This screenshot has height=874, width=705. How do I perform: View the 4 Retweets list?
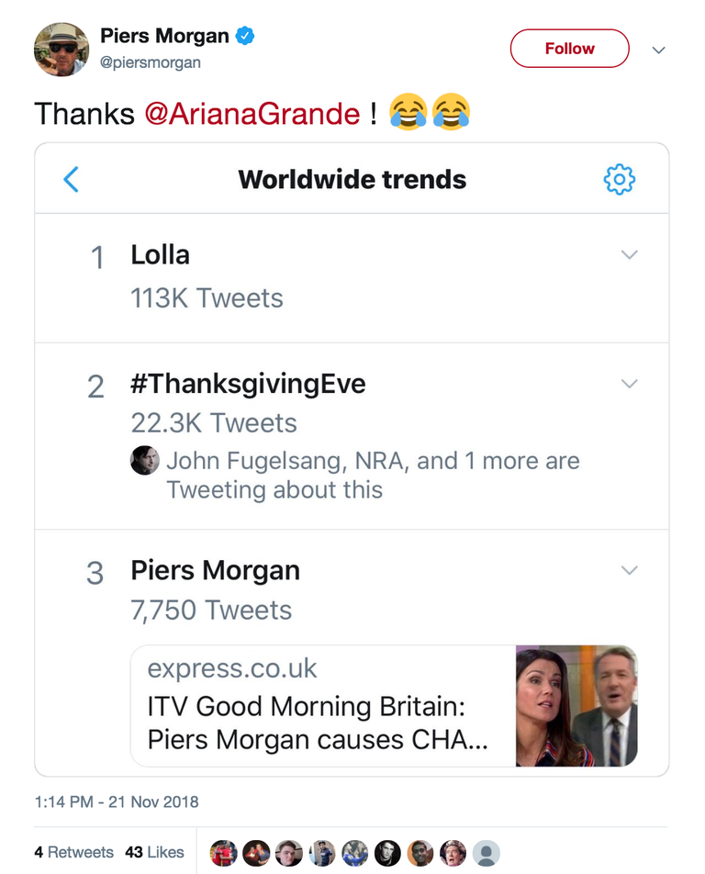(x=73, y=852)
